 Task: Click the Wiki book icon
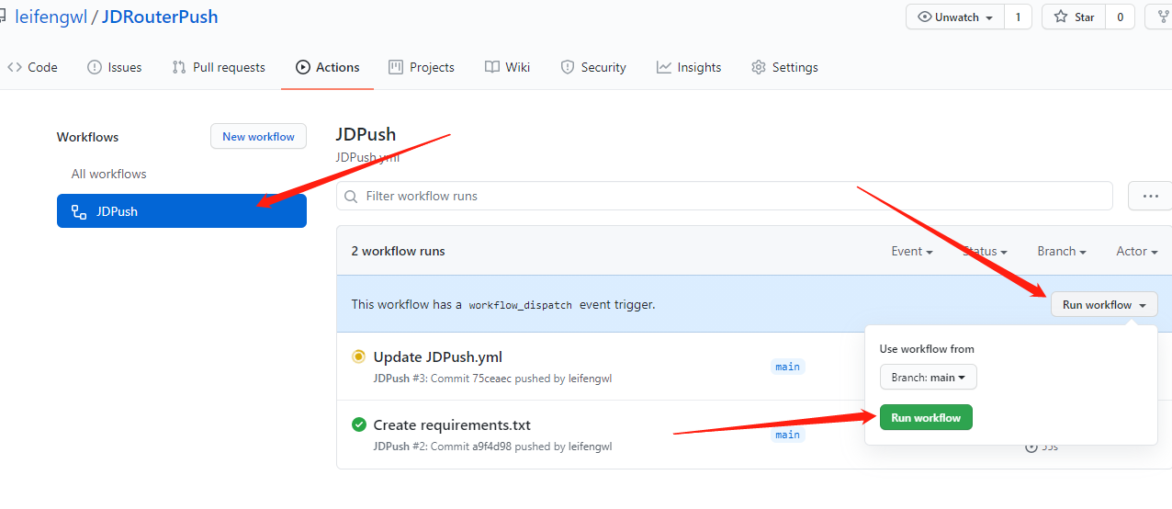pos(492,67)
